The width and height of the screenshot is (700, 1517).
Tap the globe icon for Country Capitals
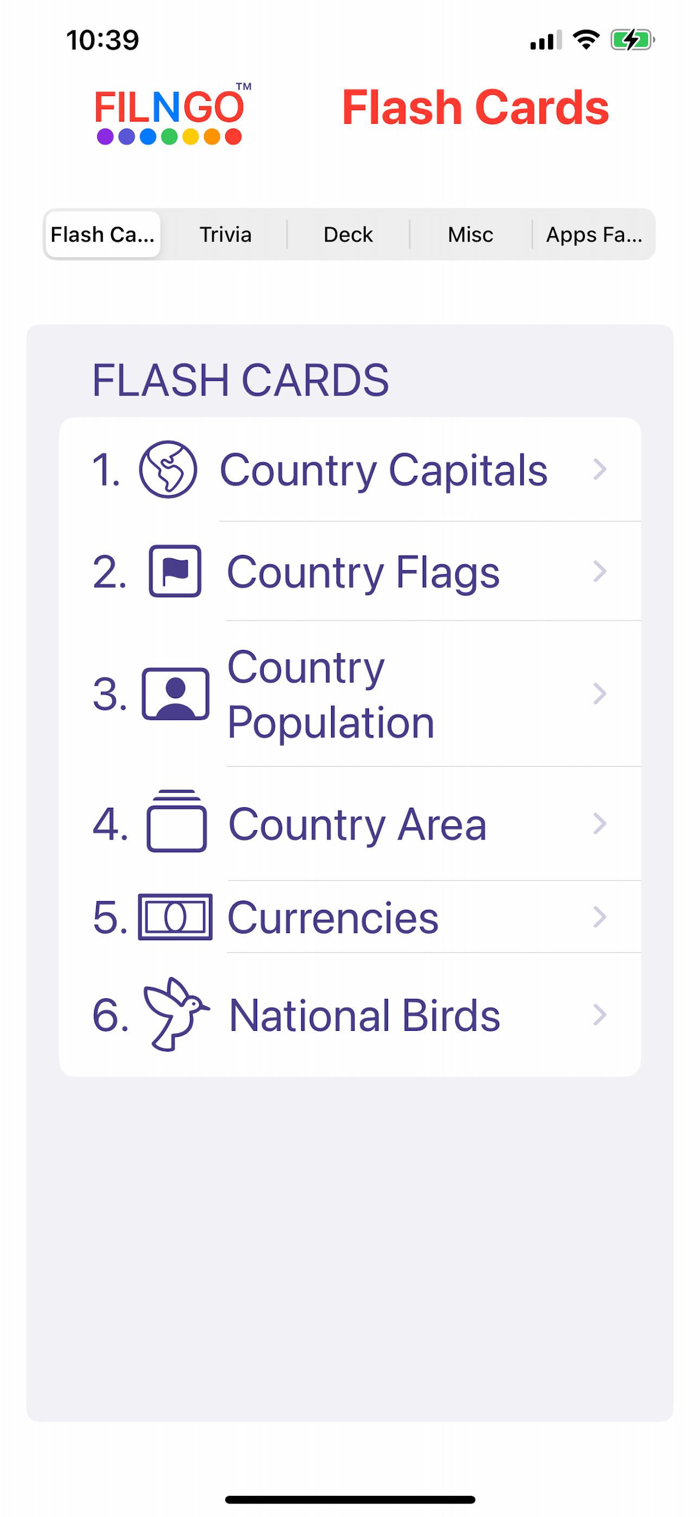coord(168,469)
